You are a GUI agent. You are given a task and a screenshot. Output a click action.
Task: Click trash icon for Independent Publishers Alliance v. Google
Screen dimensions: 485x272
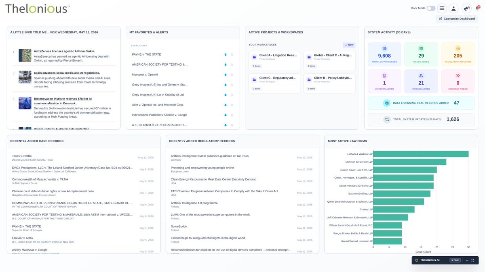tap(232, 115)
